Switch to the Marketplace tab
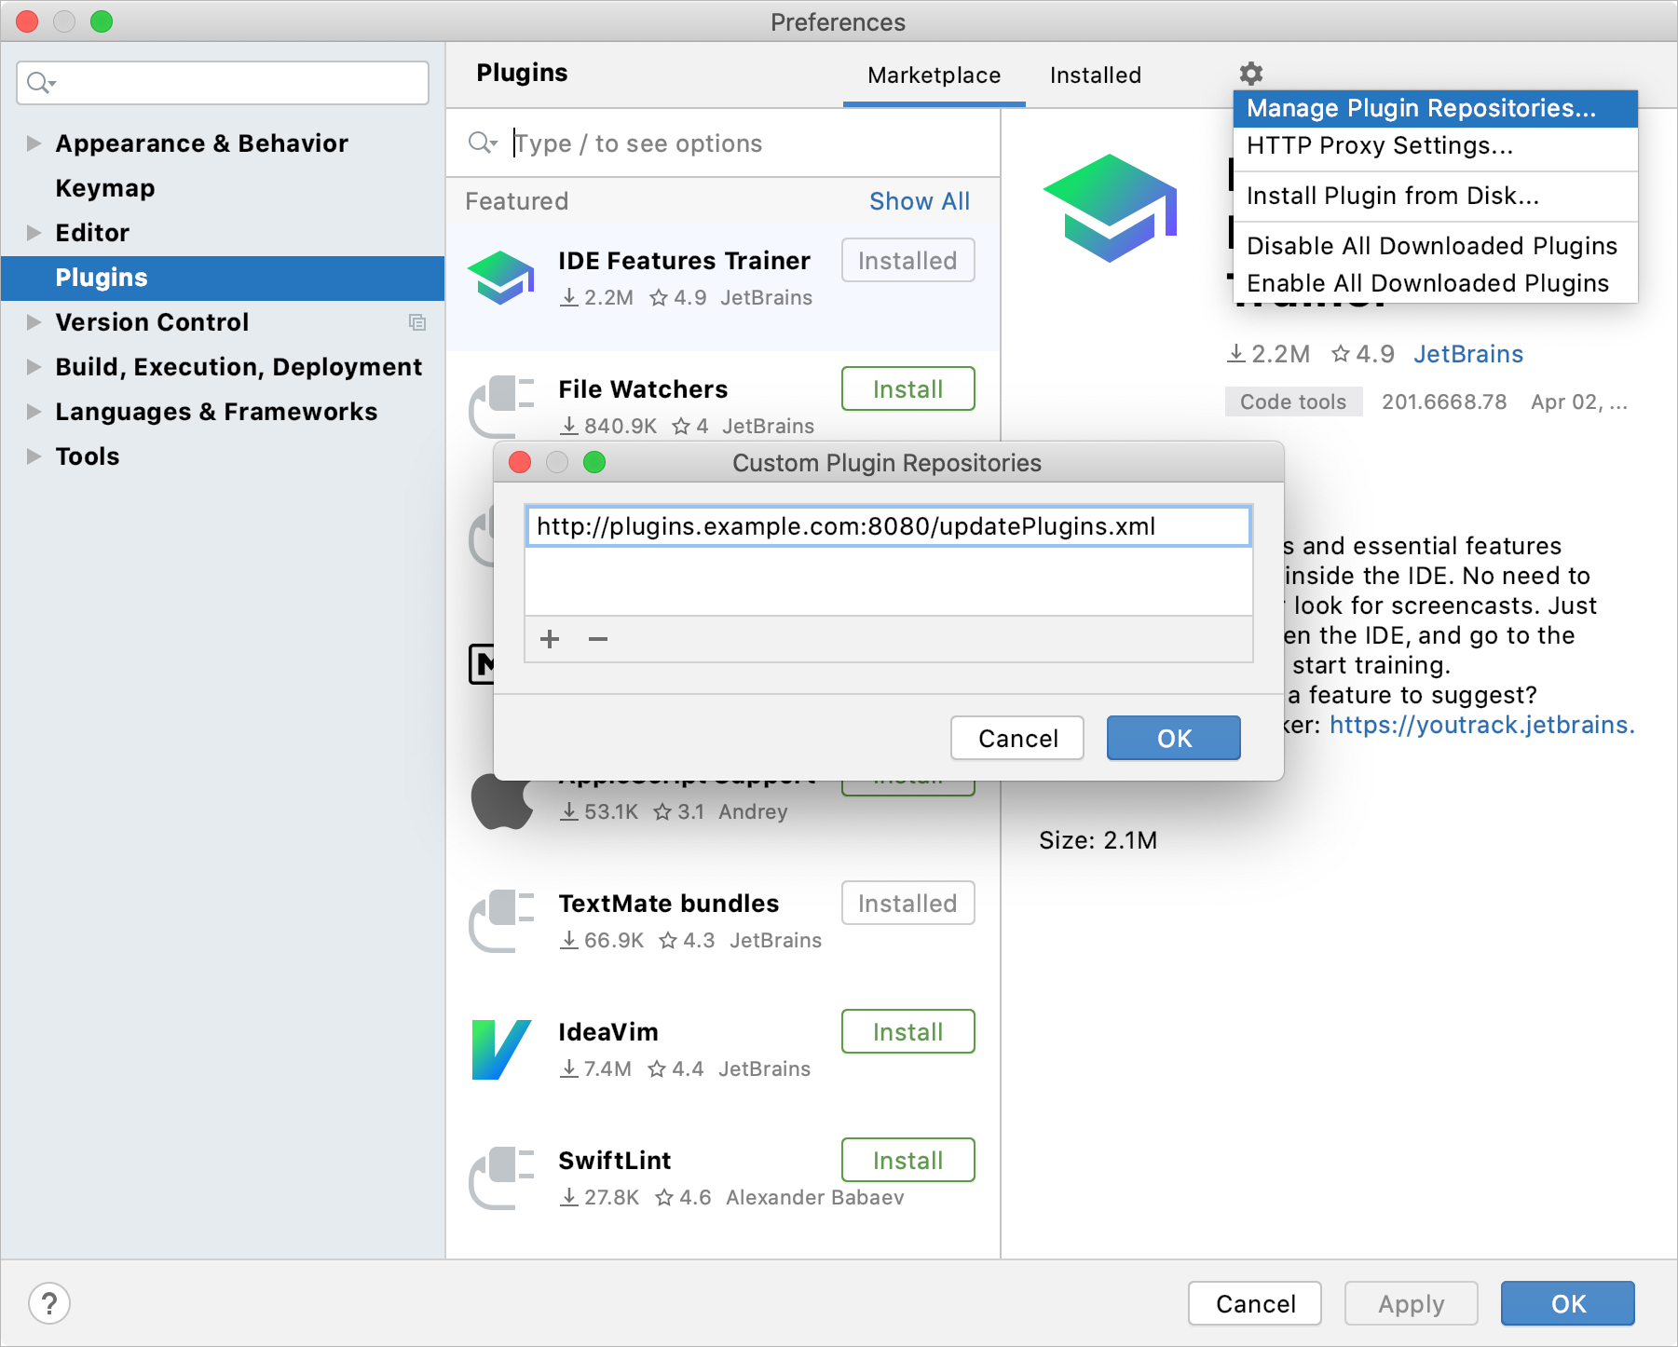This screenshot has width=1678, height=1347. [934, 75]
